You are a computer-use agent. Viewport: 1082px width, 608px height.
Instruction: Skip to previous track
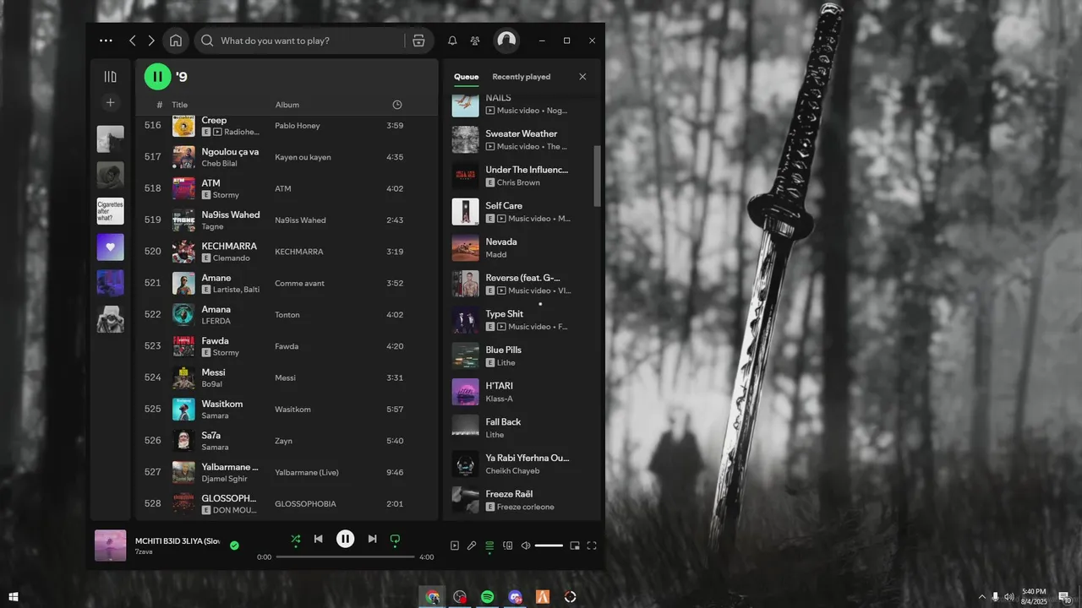[x=319, y=539]
